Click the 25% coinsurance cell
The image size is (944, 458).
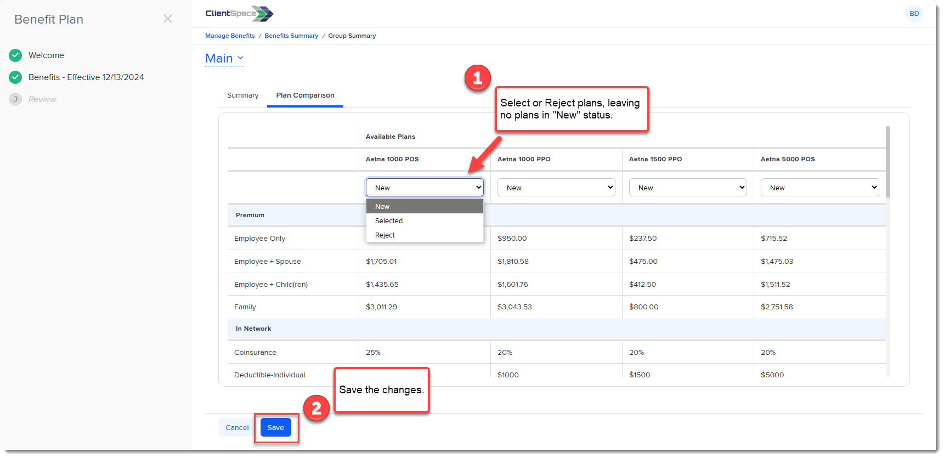[373, 353]
